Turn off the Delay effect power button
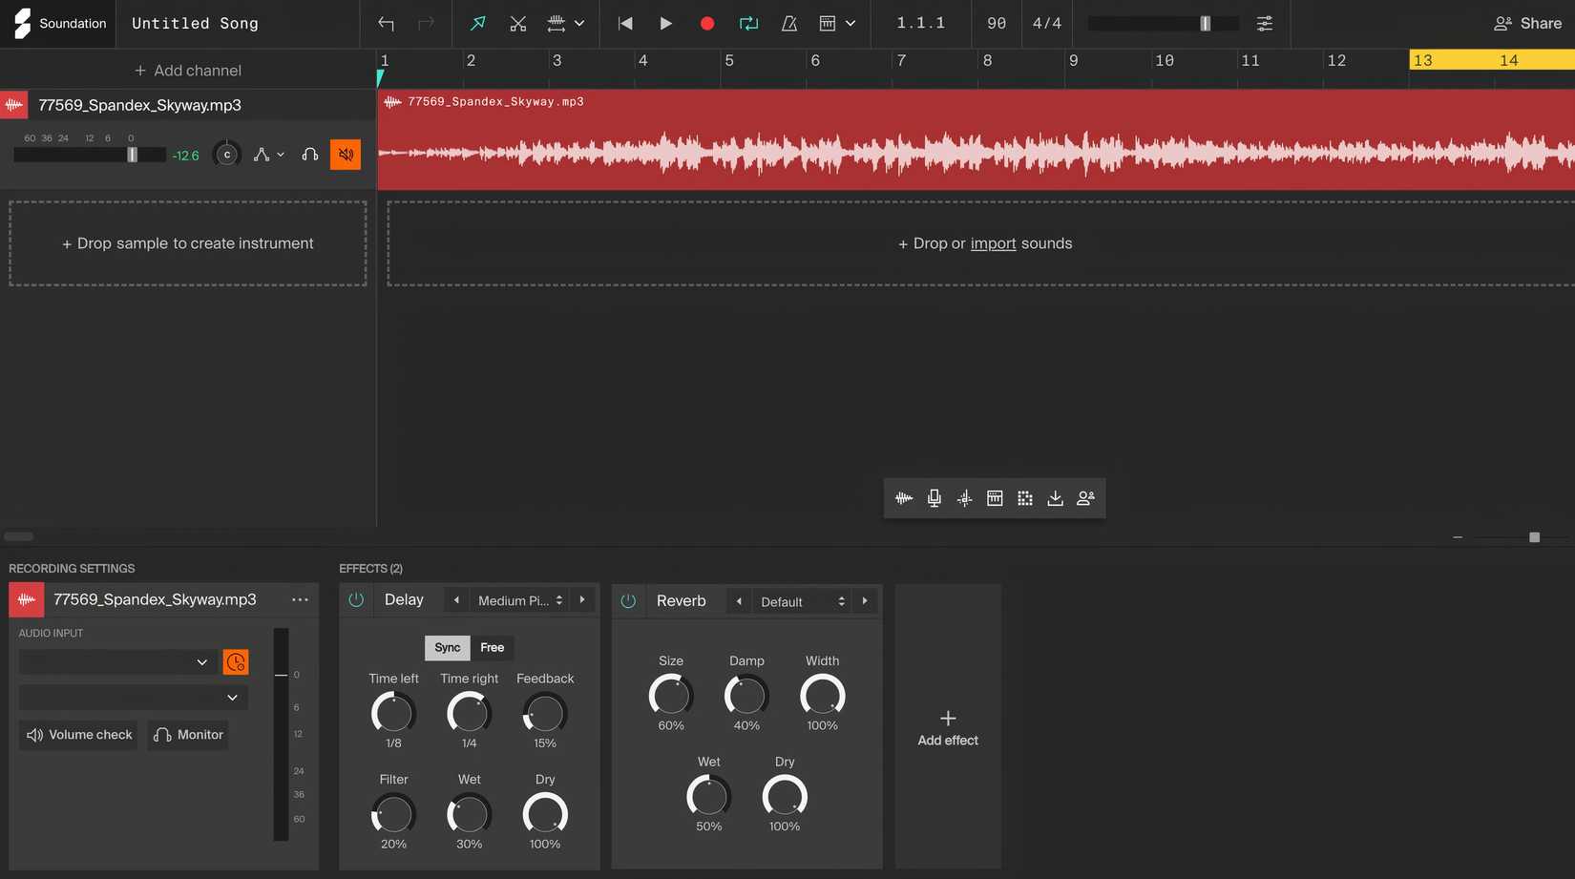This screenshot has width=1575, height=879. tap(356, 600)
